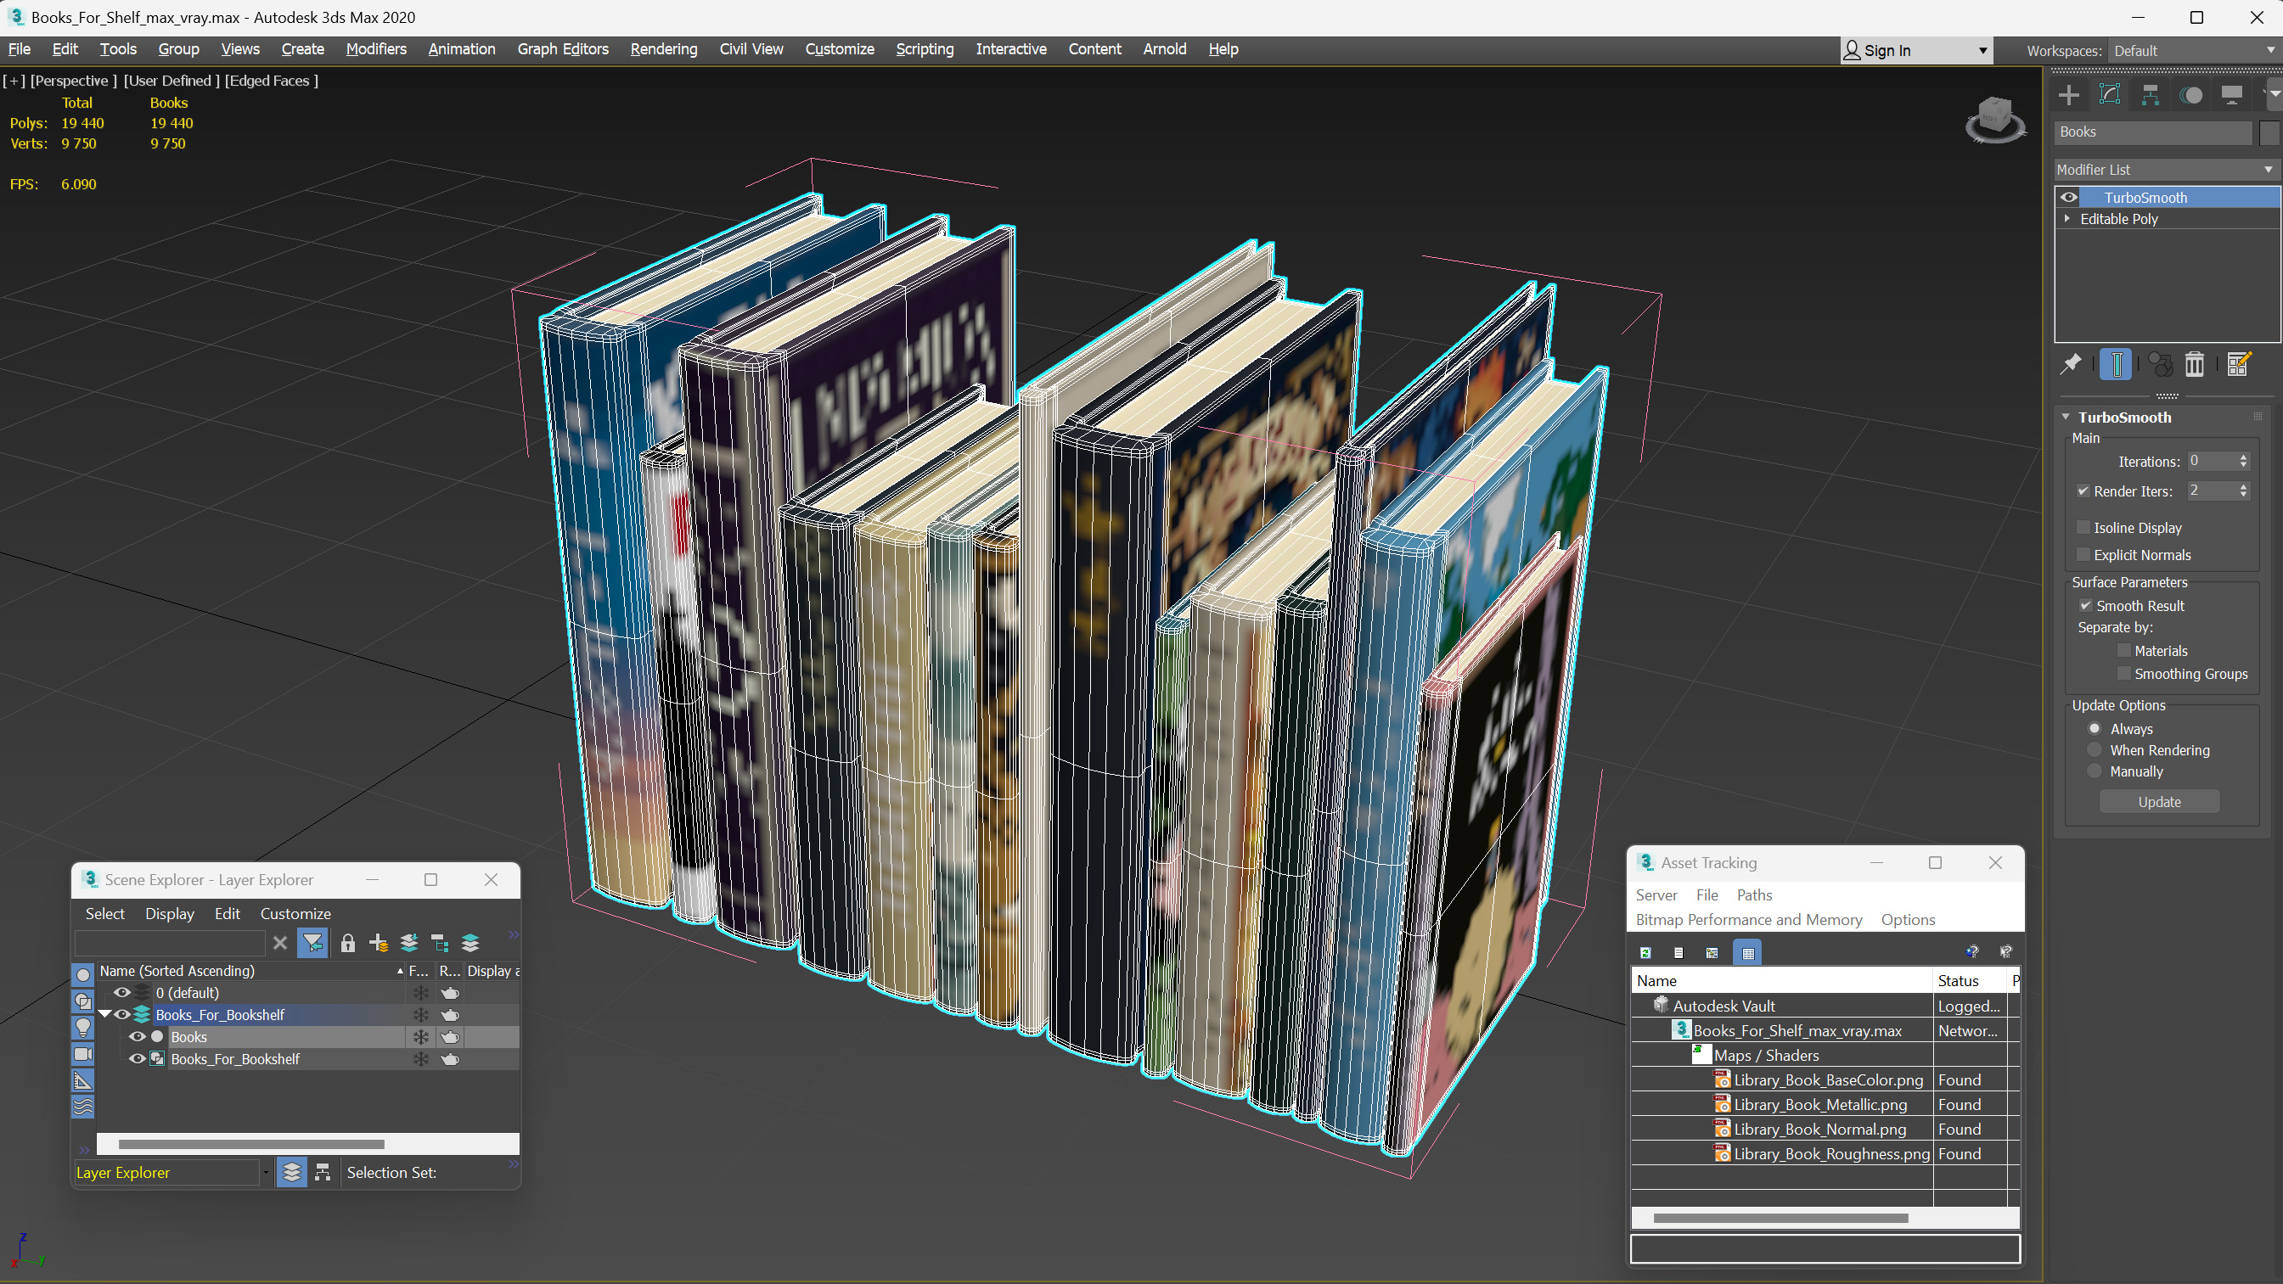Click the make active layer stack icon
Image resolution: width=2283 pixels, height=1284 pixels.
click(470, 943)
